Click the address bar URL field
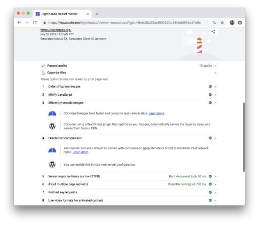The image size is (259, 225). pos(125,23)
